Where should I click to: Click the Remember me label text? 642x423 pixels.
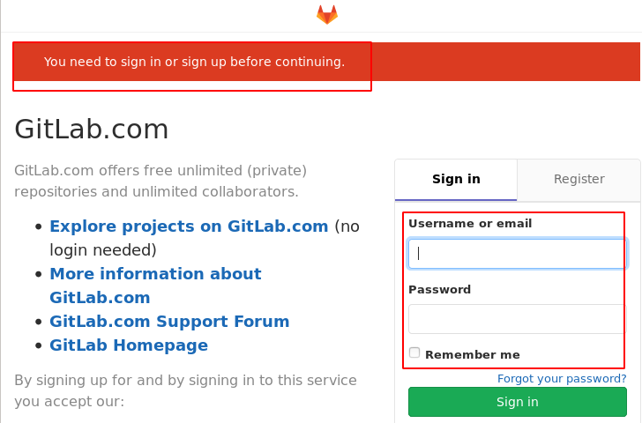472,355
